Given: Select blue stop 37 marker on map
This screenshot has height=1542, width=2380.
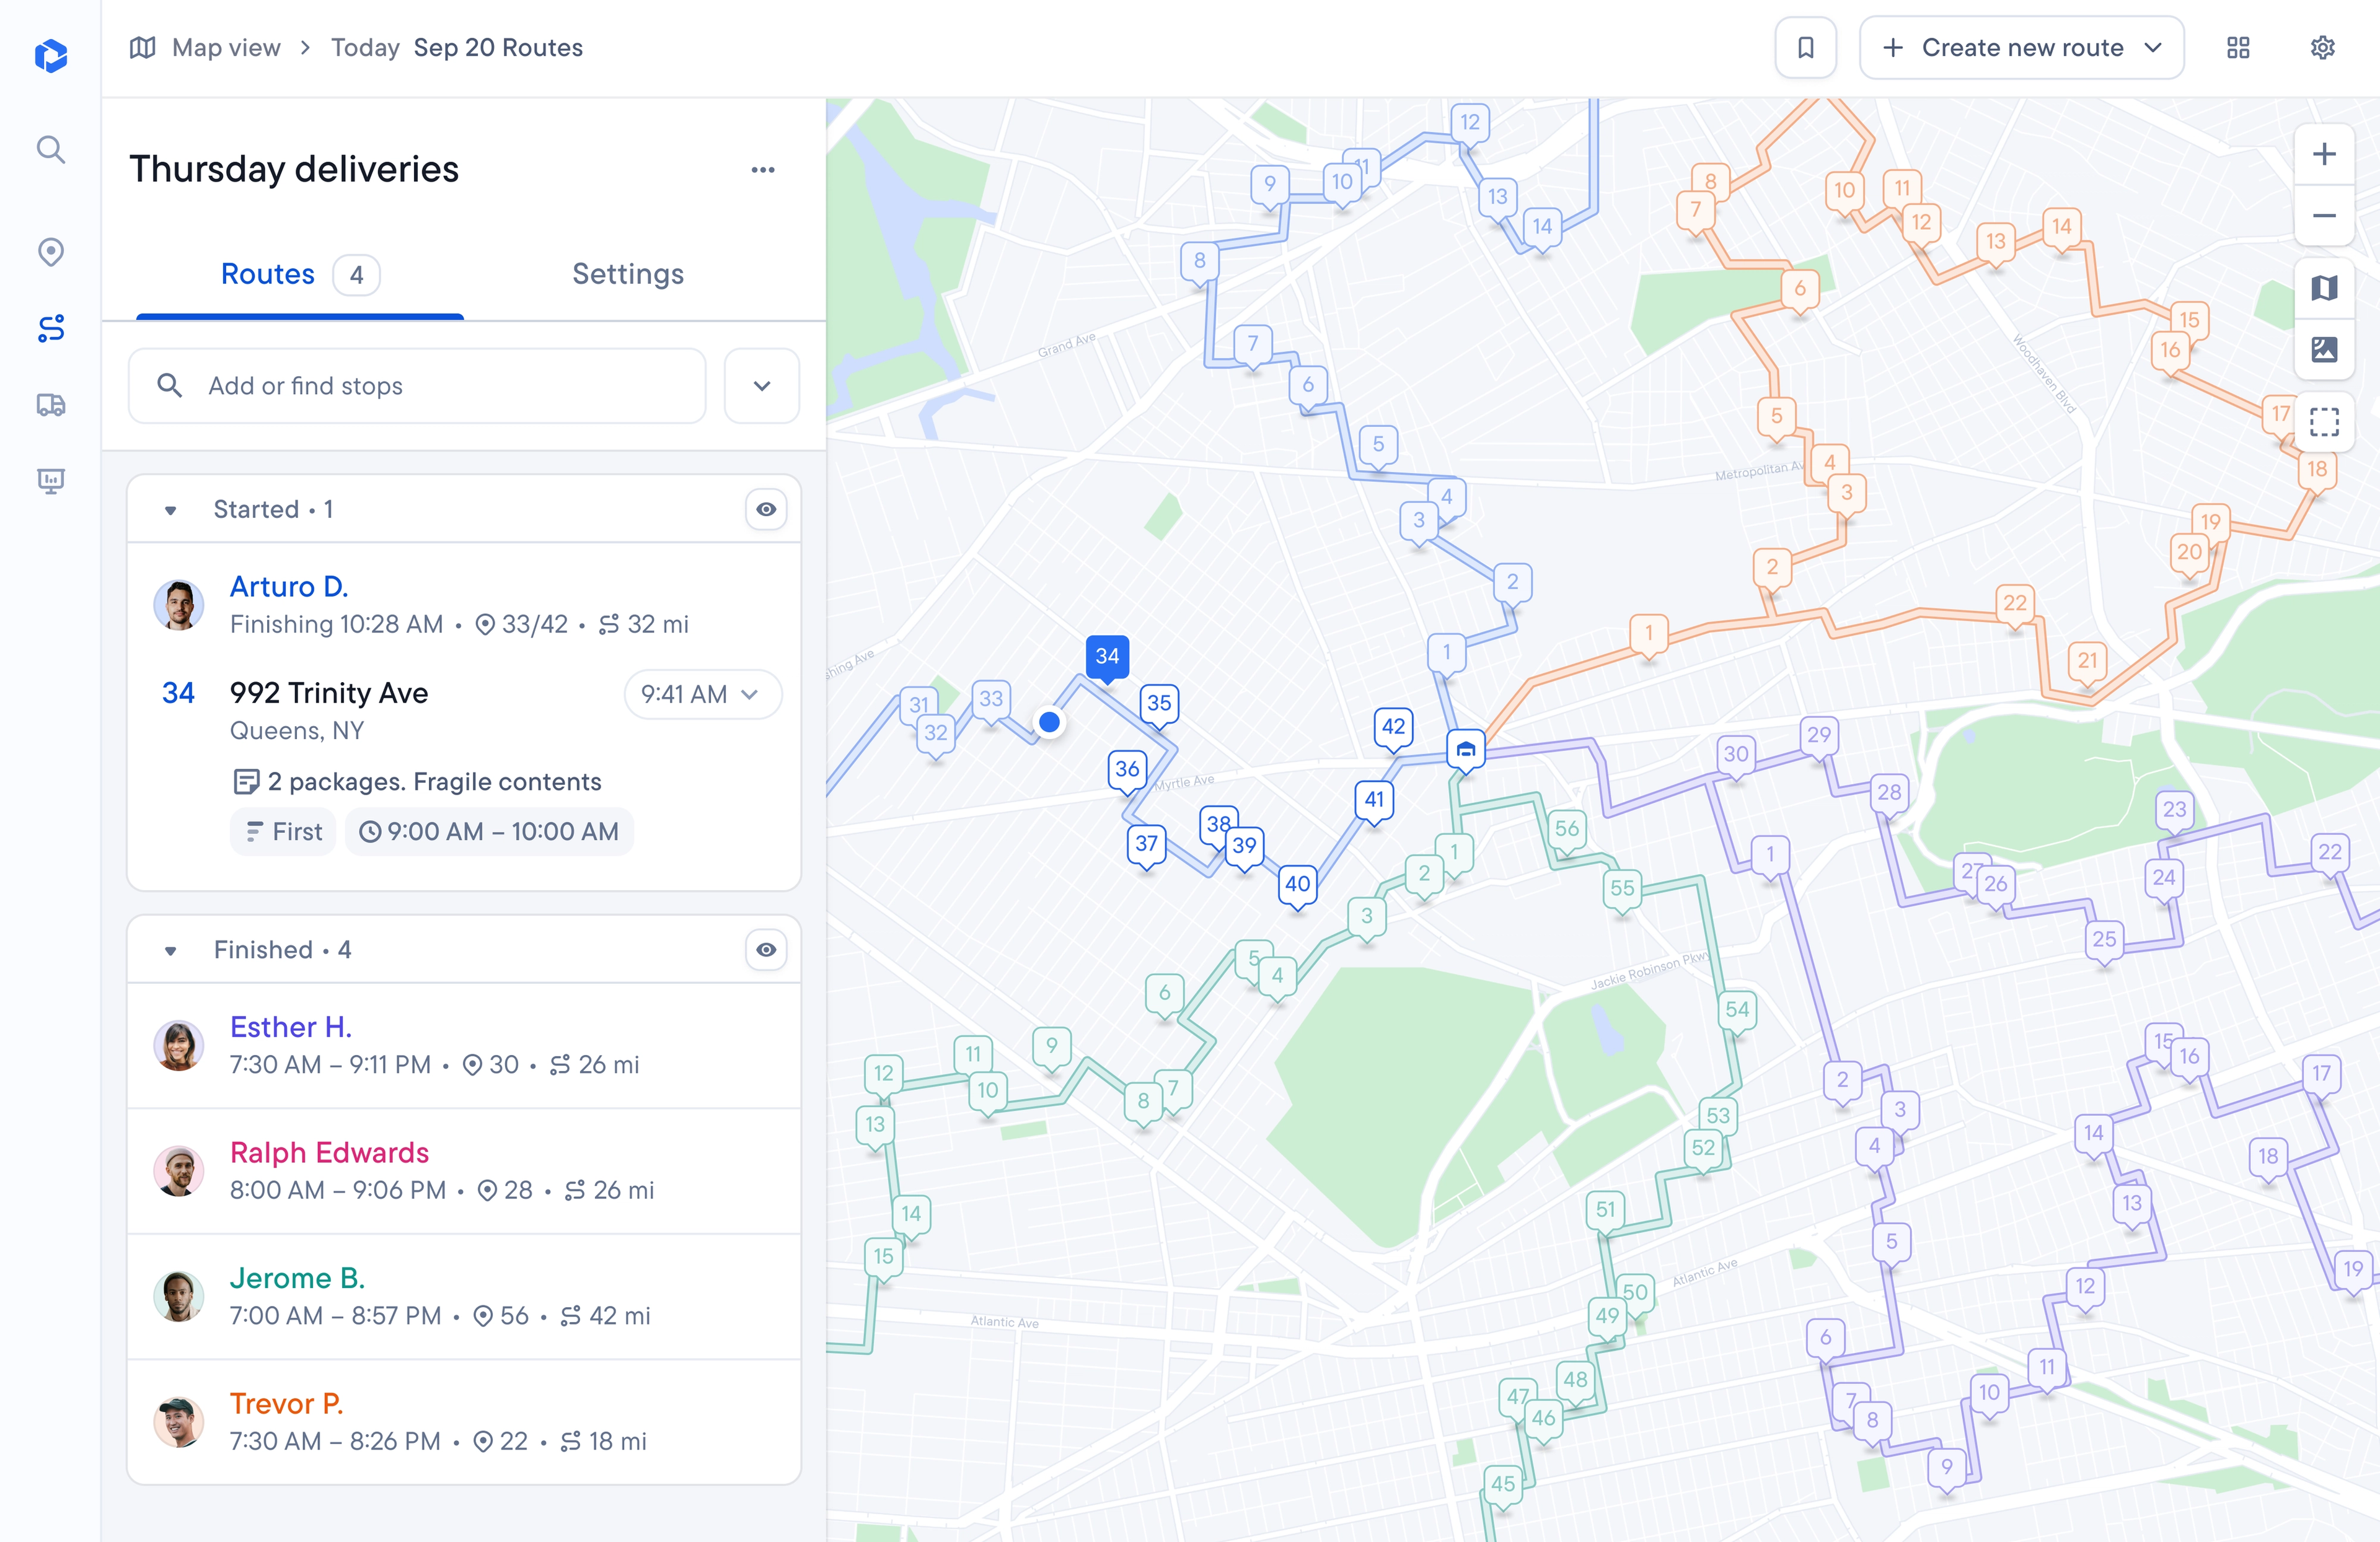Looking at the screenshot, I should coord(1146,846).
